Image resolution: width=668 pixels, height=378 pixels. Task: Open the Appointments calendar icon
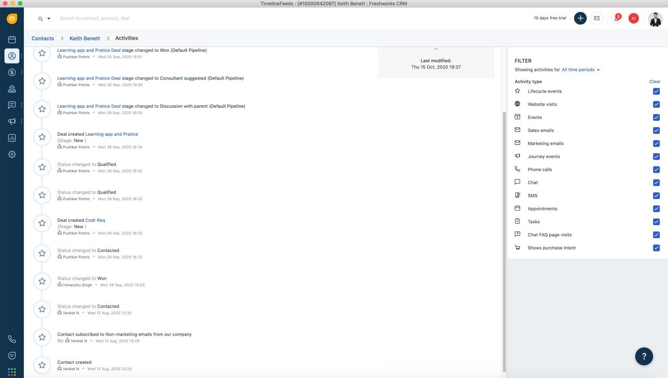12,39
